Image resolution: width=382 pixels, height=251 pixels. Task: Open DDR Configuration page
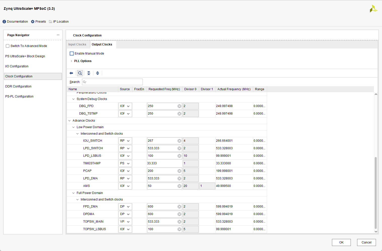[x=18, y=86]
